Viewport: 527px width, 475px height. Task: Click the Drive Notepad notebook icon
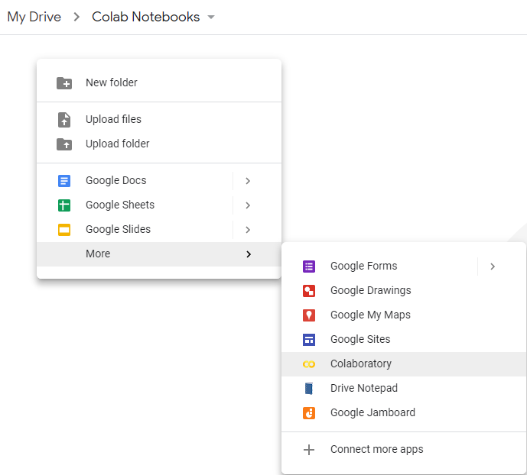(309, 389)
